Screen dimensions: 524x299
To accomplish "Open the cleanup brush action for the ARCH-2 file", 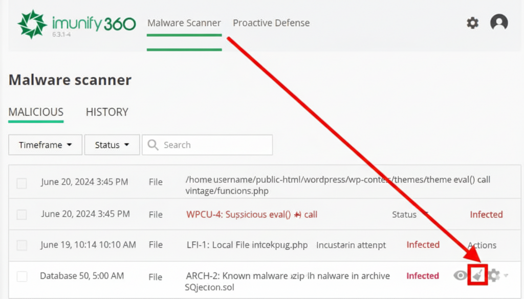I will click(x=478, y=275).
